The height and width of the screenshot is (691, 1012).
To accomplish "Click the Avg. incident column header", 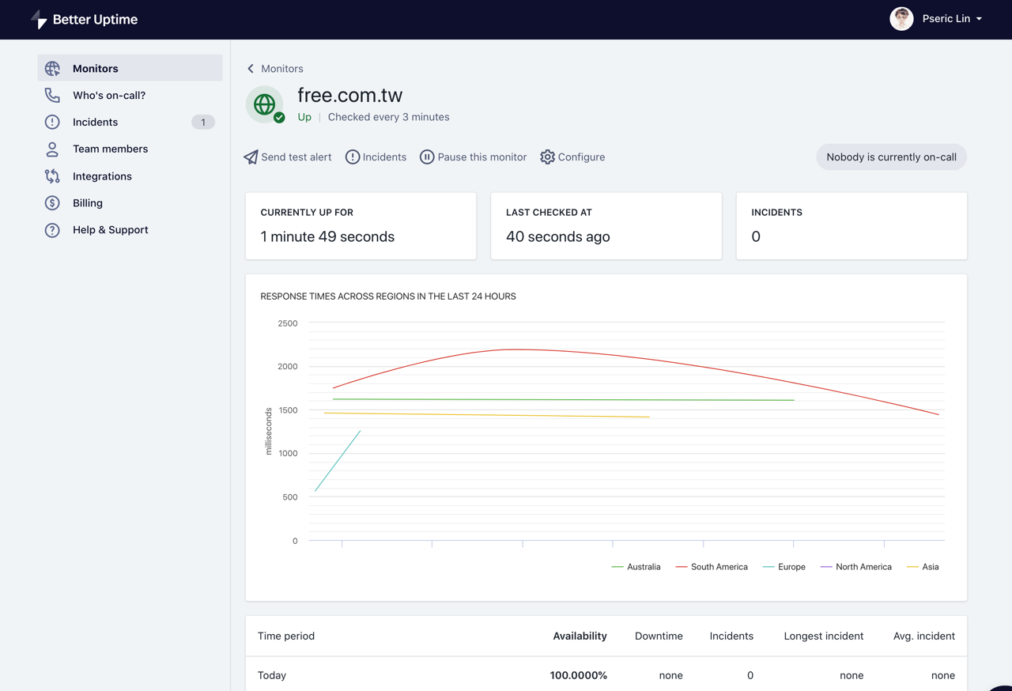I will point(923,636).
